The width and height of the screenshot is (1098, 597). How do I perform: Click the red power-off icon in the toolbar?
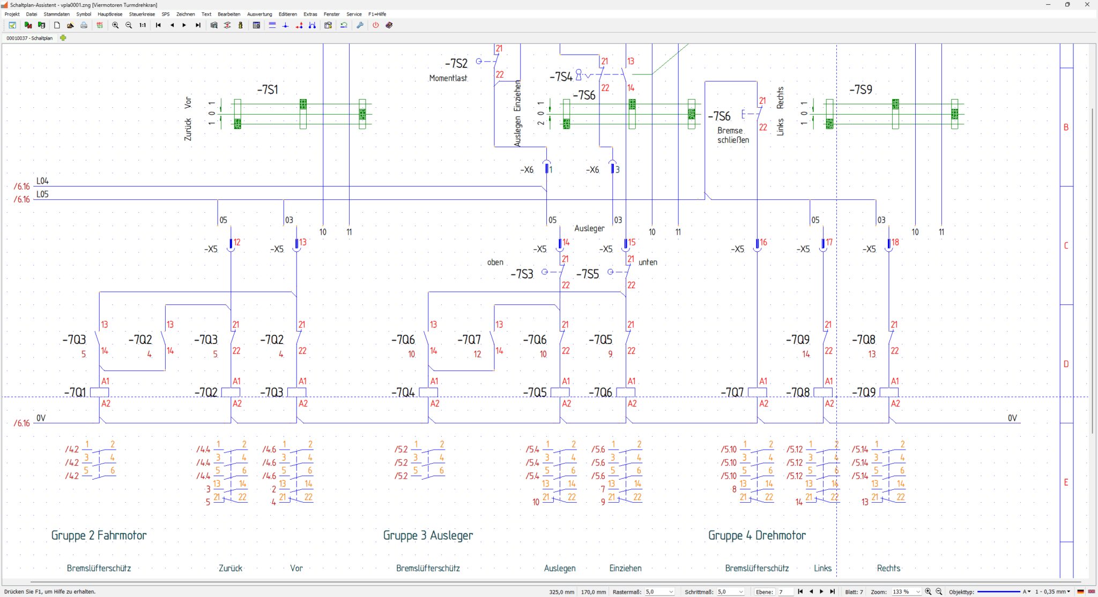[375, 25]
